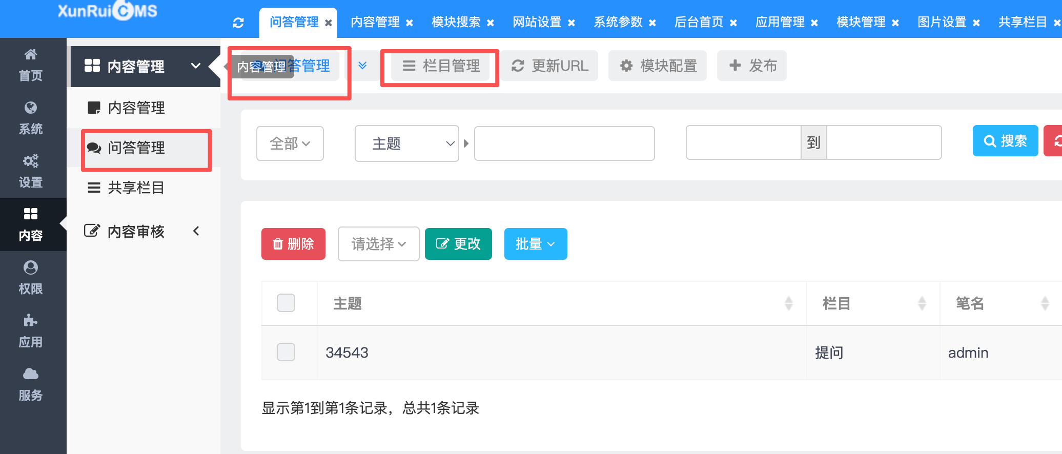Tick the select-all checkbox in table header
The image size is (1062, 454).
click(x=286, y=303)
